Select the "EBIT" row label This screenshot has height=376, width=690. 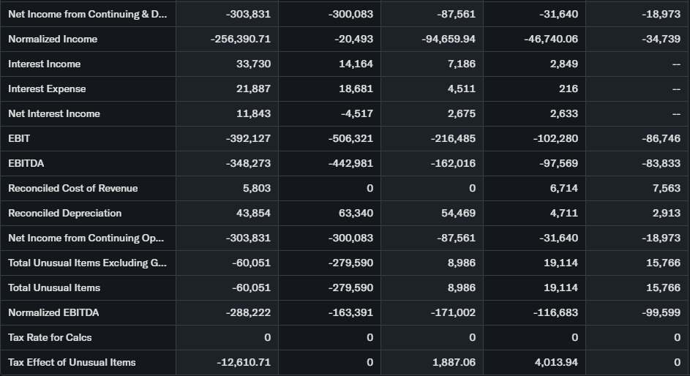(x=19, y=138)
